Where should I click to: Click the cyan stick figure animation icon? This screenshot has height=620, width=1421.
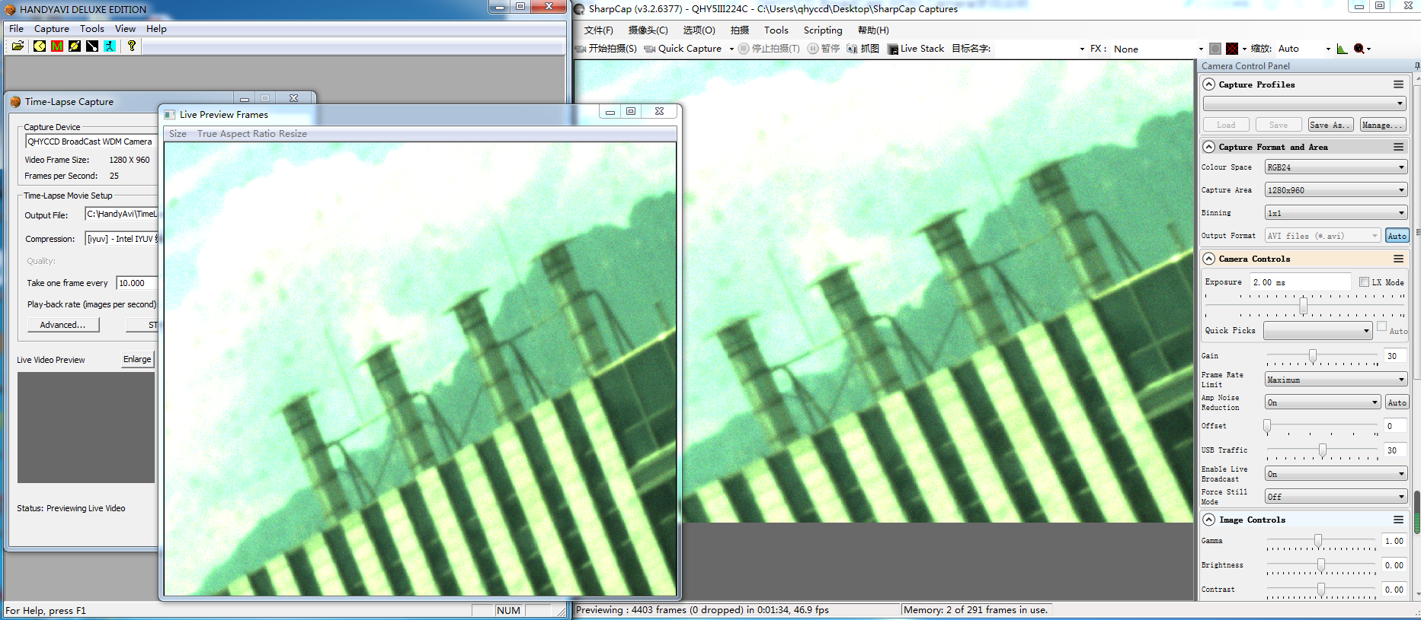tap(110, 46)
